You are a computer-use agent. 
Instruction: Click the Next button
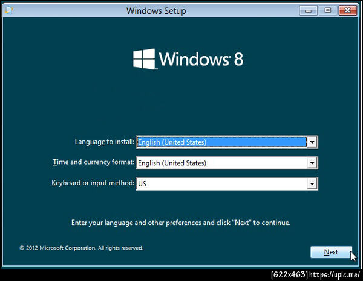[x=331, y=252]
